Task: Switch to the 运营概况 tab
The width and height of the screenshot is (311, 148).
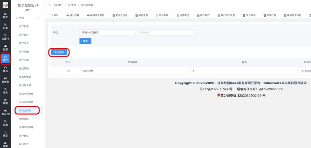Action: (x=183, y=15)
